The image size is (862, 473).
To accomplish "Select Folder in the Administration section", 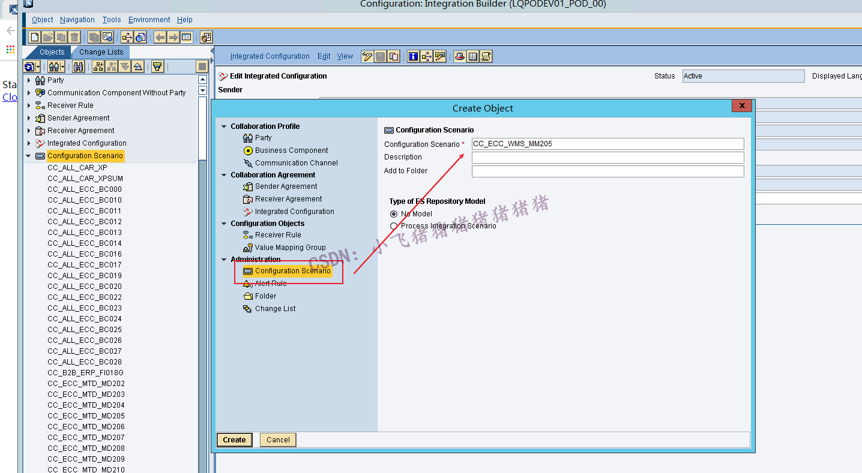I will 260,296.
